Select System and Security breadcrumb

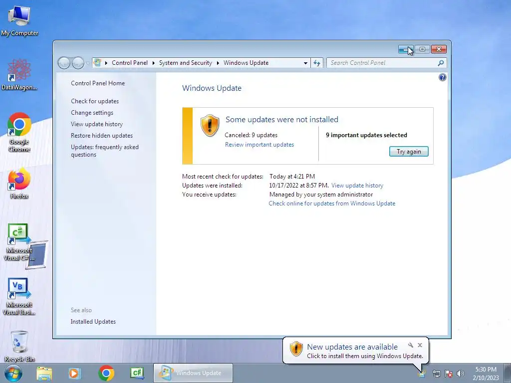click(x=186, y=63)
